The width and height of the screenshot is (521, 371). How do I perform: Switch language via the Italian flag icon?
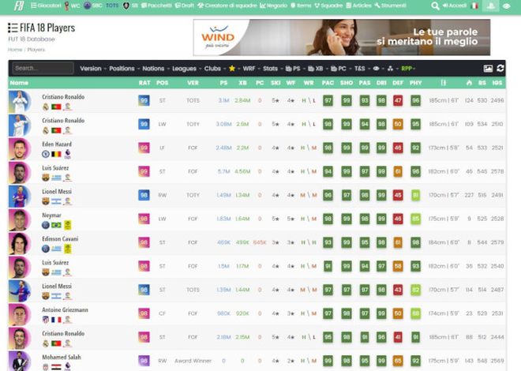[x=475, y=6]
